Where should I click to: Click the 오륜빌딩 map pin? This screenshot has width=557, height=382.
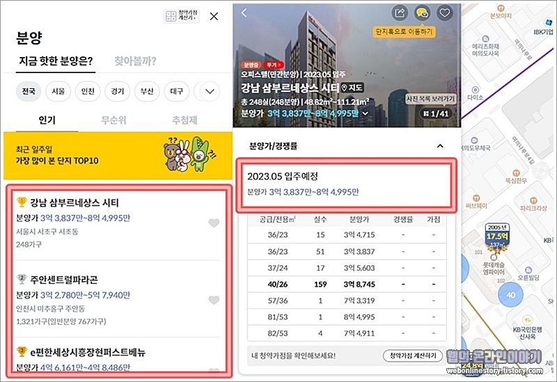[528, 273]
